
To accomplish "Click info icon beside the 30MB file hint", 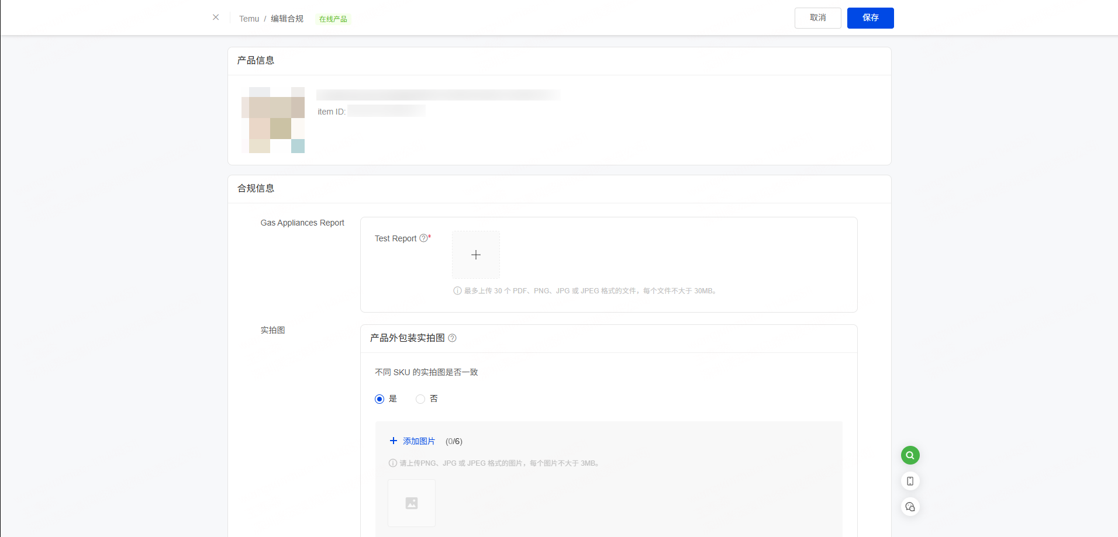I will click(x=457, y=291).
